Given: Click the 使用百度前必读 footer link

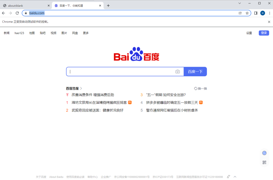Looking at the screenshot, I should click(x=75, y=177).
